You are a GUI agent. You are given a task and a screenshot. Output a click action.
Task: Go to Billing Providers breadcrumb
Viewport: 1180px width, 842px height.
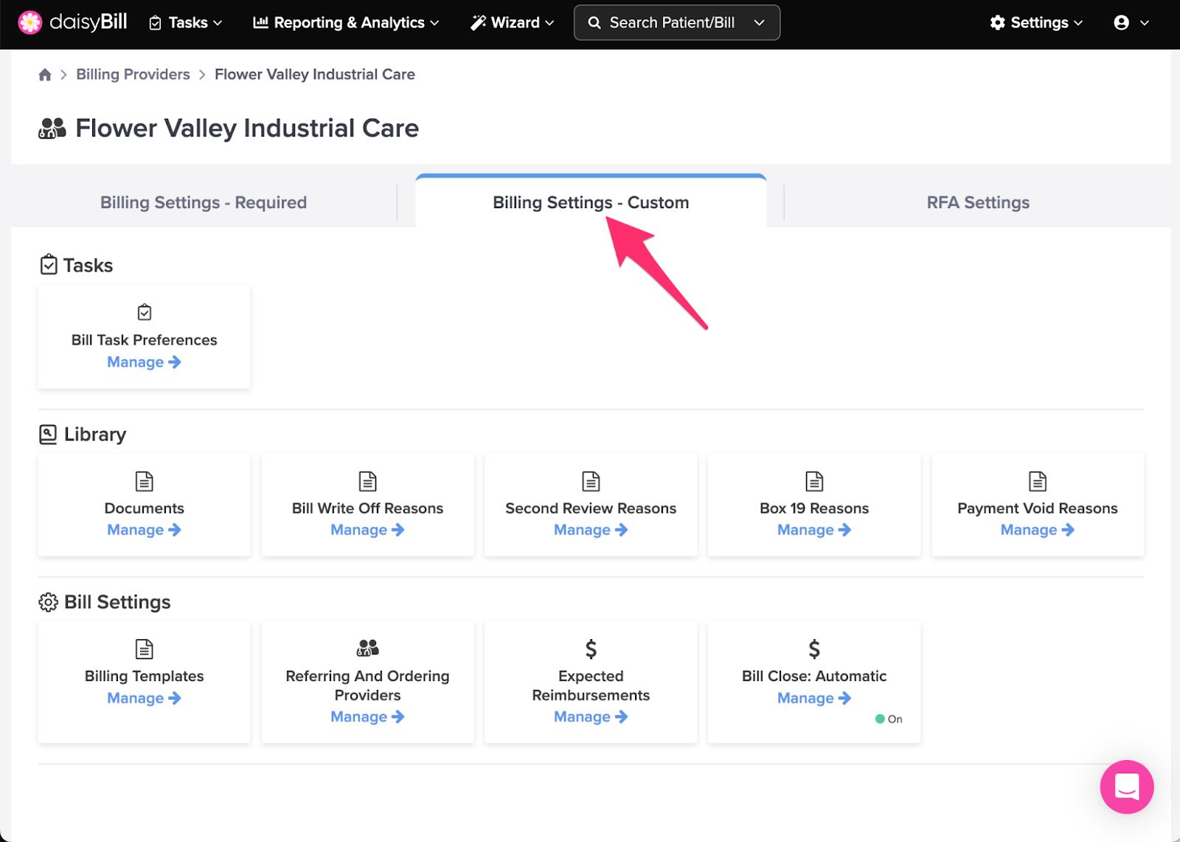click(133, 75)
